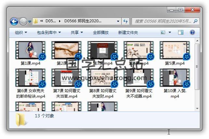Open the 共享 dropdown menu
Screen dimensions: 209x139
(77, 33)
